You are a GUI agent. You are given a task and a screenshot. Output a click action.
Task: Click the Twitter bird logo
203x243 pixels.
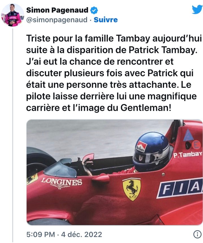pos(197,9)
